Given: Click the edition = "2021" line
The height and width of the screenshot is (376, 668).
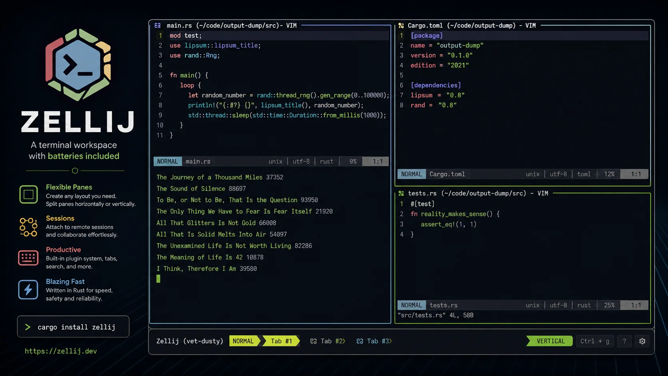Looking at the screenshot, I should [x=440, y=66].
